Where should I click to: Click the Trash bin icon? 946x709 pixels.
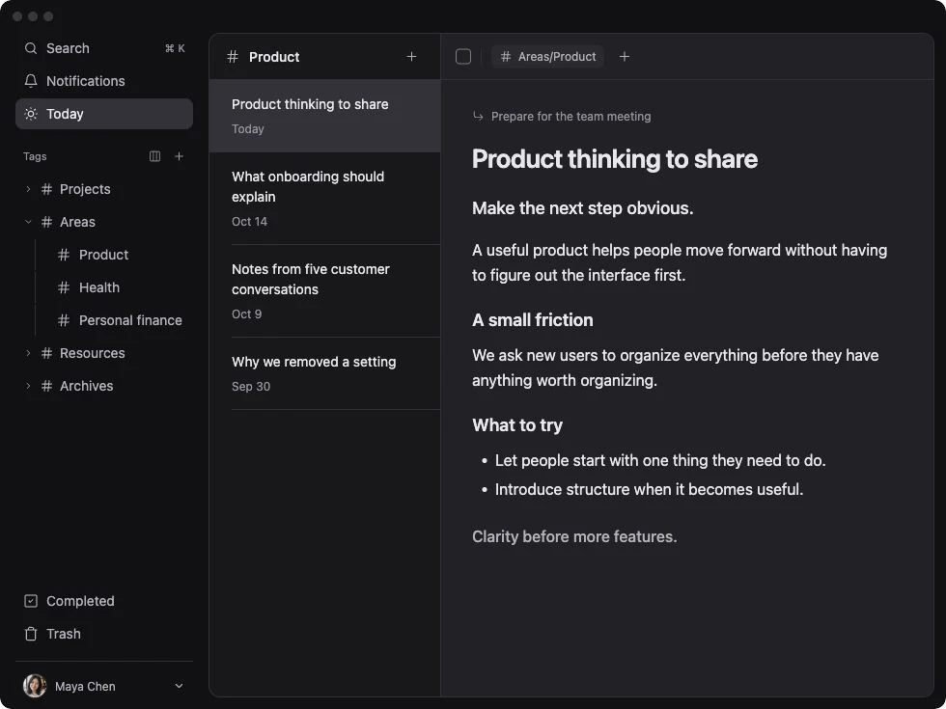31,634
